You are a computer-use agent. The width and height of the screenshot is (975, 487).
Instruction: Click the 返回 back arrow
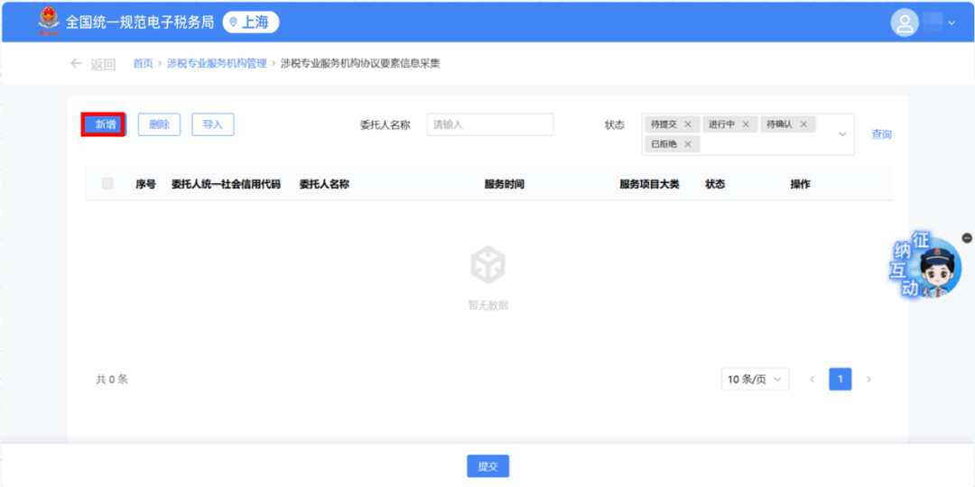(x=76, y=63)
